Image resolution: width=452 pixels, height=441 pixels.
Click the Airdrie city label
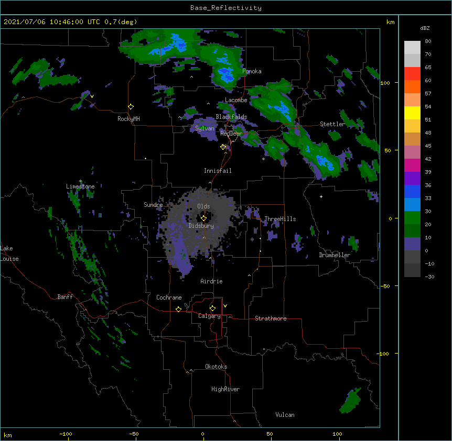pos(212,281)
